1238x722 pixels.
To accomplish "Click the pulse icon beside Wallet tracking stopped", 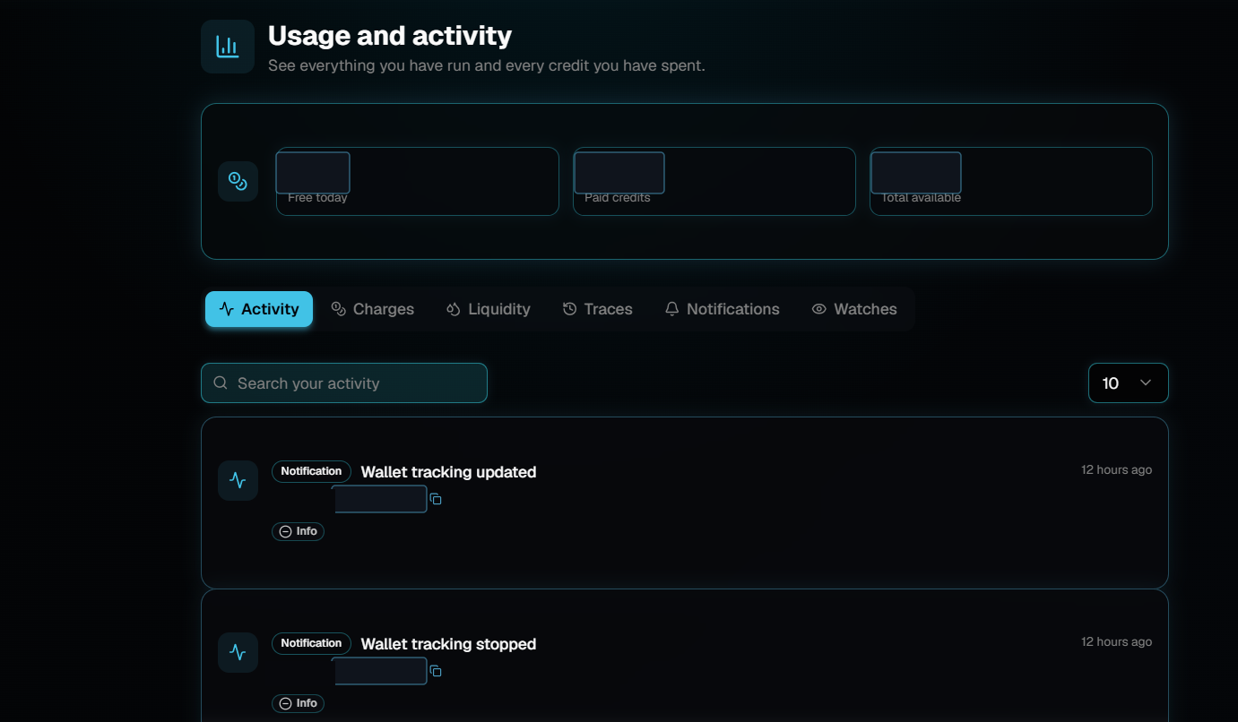I will (x=238, y=652).
